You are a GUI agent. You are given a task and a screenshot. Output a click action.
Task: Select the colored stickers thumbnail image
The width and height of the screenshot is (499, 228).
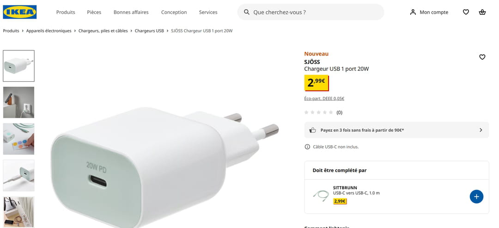18,139
